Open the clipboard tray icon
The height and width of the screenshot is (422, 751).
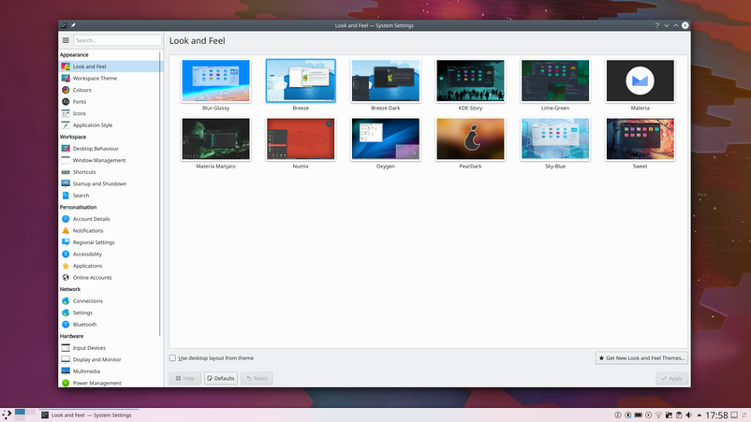point(679,415)
